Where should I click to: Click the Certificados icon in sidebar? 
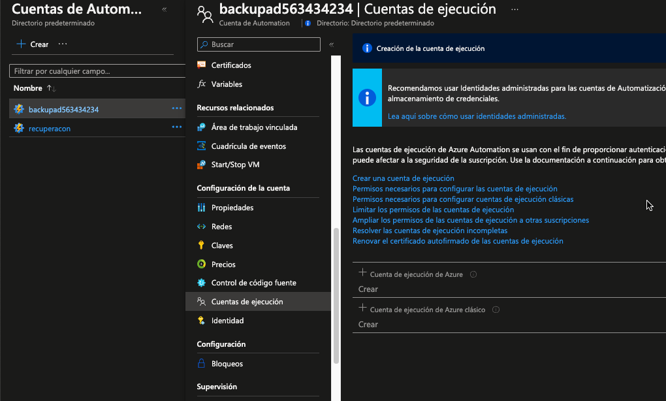(202, 65)
